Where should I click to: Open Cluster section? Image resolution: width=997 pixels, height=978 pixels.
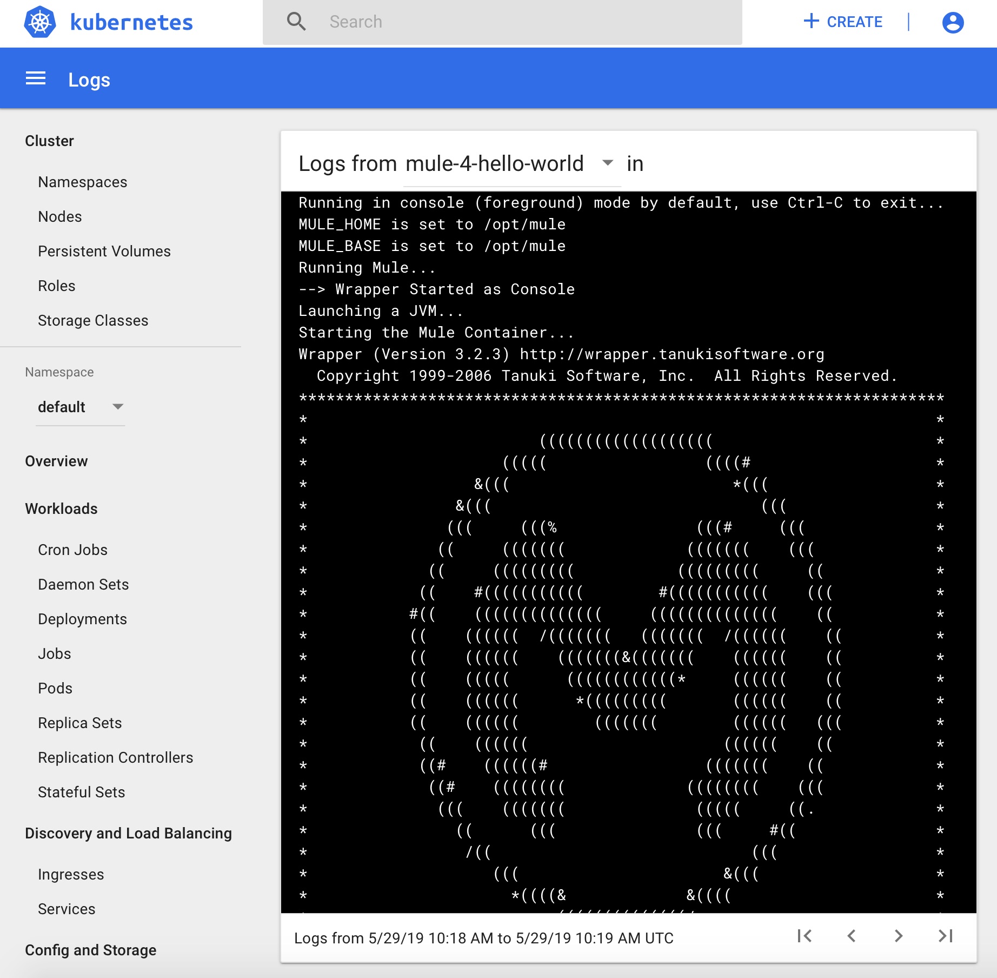point(49,141)
